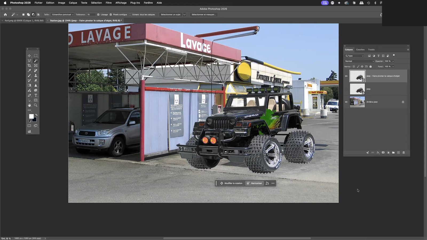This screenshot has width=427, height=240.
Task: Expand the Sélectionner un sujet arrow options
Action: pyautogui.click(x=184, y=15)
